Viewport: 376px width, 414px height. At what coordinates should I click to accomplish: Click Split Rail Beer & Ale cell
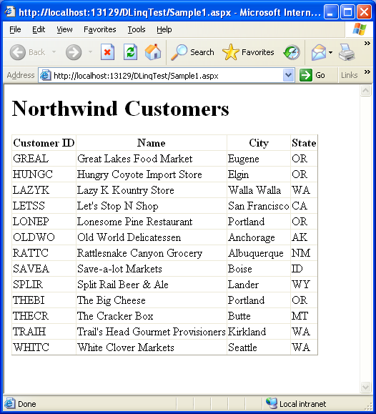tap(152, 285)
